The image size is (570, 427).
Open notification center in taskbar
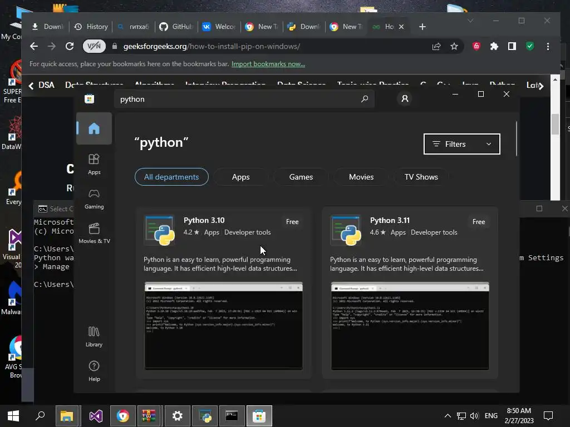point(548,416)
